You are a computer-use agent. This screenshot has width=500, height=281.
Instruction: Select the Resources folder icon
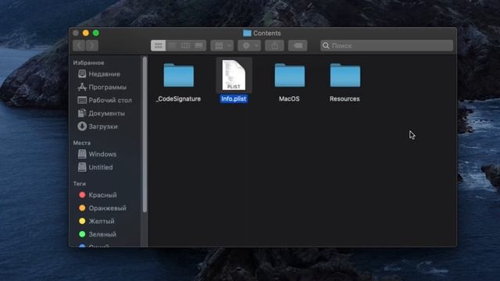[x=345, y=75]
